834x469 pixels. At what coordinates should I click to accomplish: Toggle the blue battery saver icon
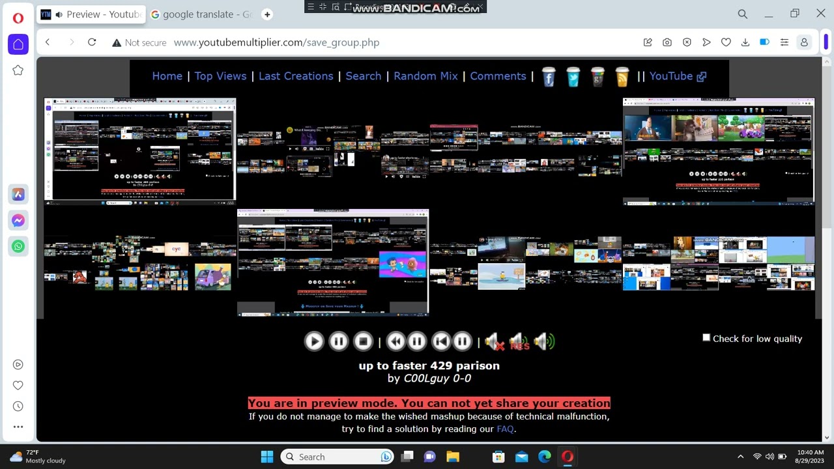pyautogui.click(x=765, y=42)
